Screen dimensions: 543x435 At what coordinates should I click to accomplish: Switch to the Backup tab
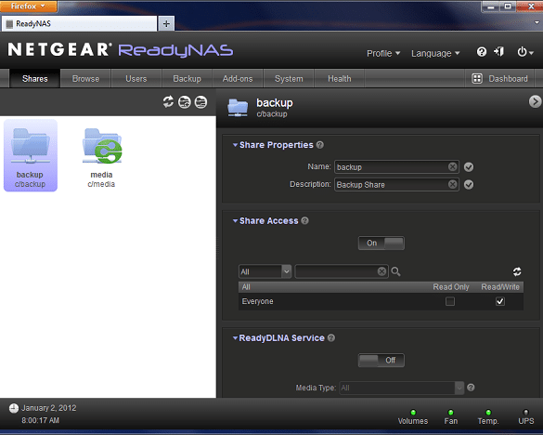click(x=187, y=79)
